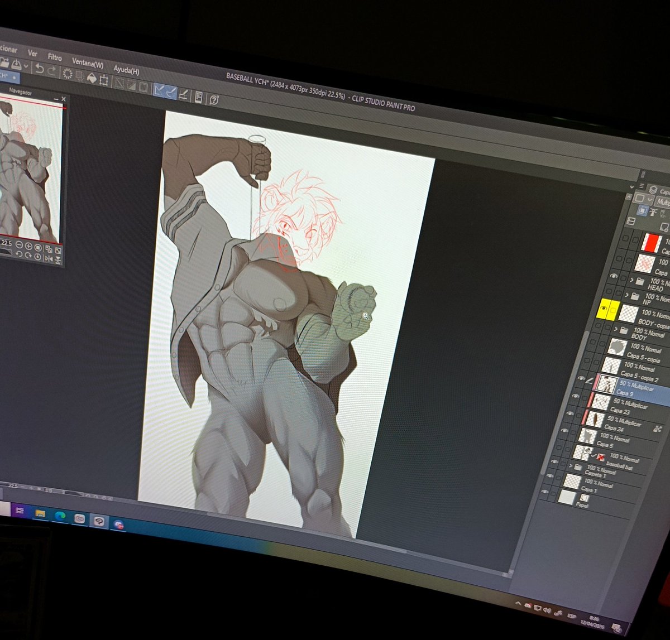Toggle visibility eye of Papel layer

coord(545,491)
